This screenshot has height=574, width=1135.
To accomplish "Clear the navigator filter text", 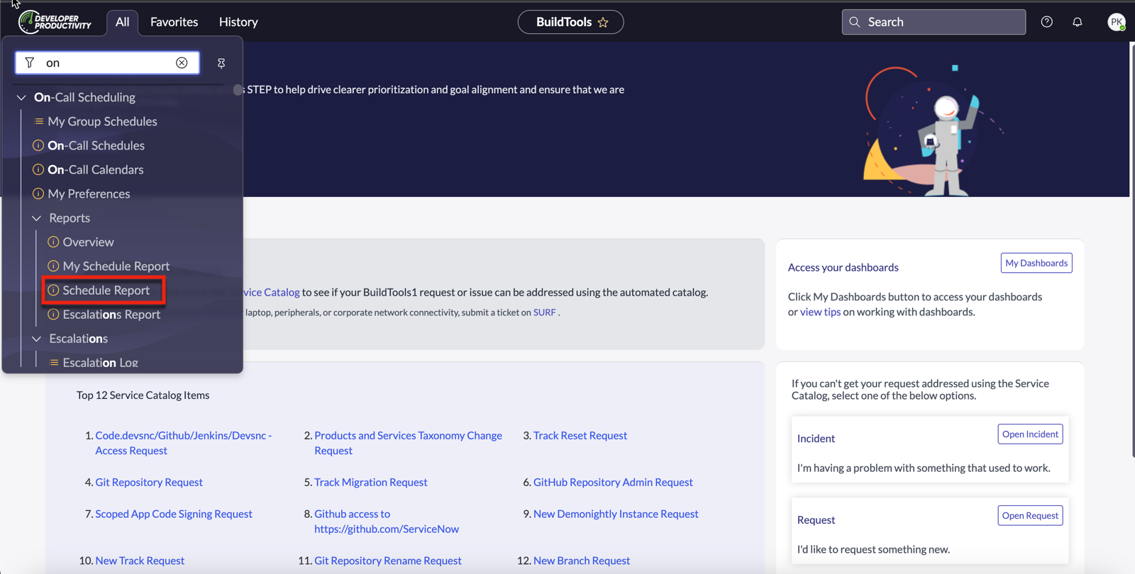I will click(182, 62).
